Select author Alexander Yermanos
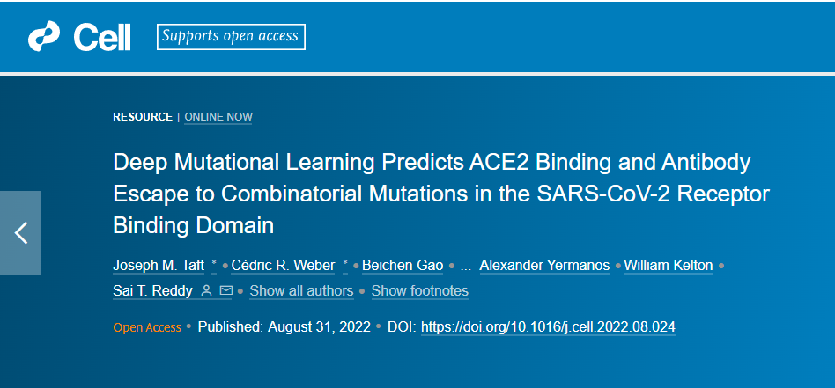 (544, 265)
